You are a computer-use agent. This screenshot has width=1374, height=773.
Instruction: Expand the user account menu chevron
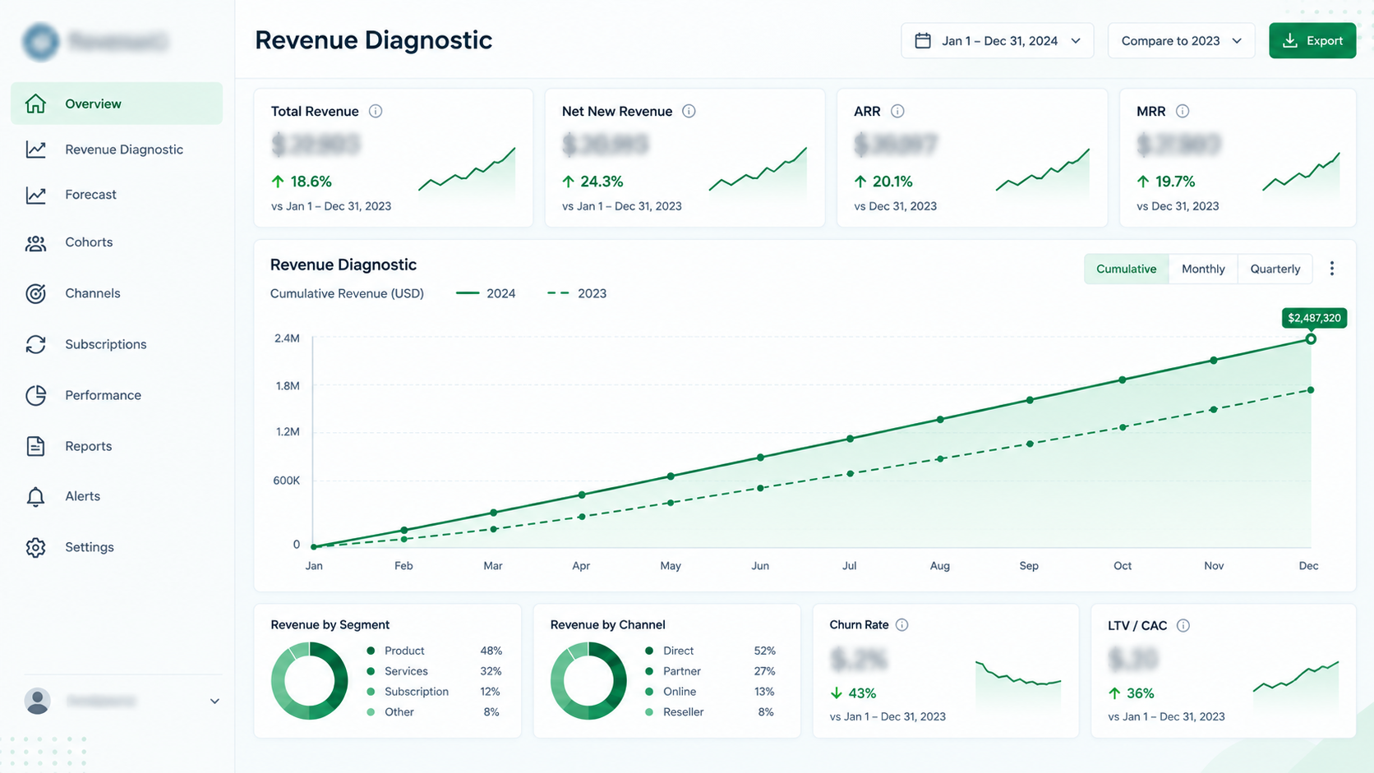214,702
